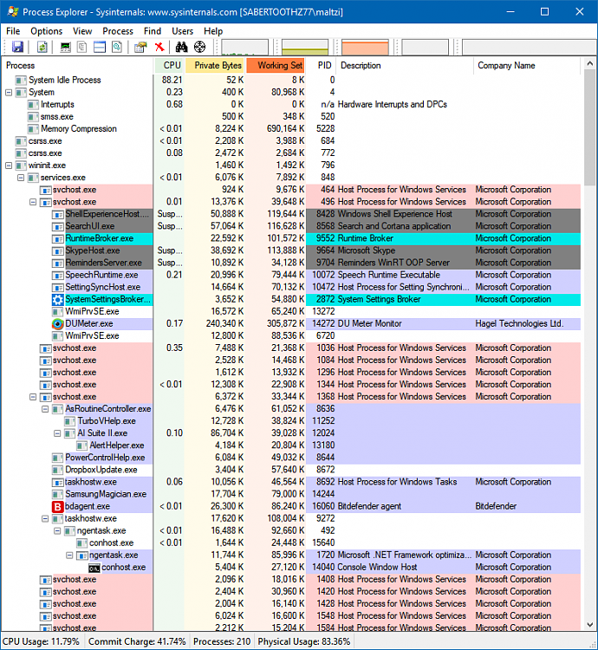Collapse the AI Suite II.exe node
Viewport: 598px width, 650px height.
tap(57, 433)
